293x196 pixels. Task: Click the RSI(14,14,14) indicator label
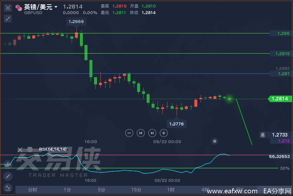53,149
